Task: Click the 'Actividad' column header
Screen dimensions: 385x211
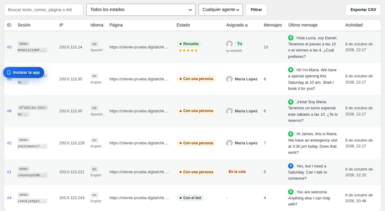Action: [x=354, y=25]
